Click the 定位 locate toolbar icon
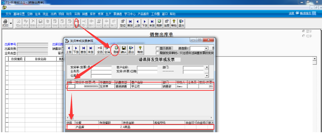The width and height of the screenshot is (322, 134). (x=122, y=23)
